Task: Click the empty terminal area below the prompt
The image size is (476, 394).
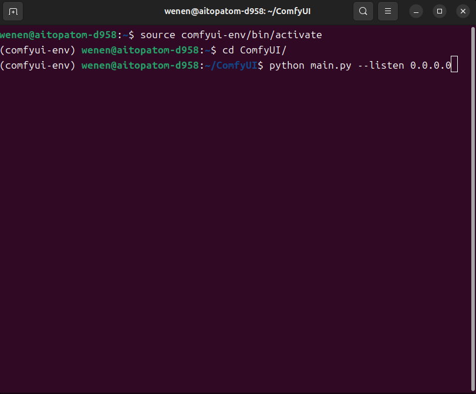Action: (x=238, y=235)
